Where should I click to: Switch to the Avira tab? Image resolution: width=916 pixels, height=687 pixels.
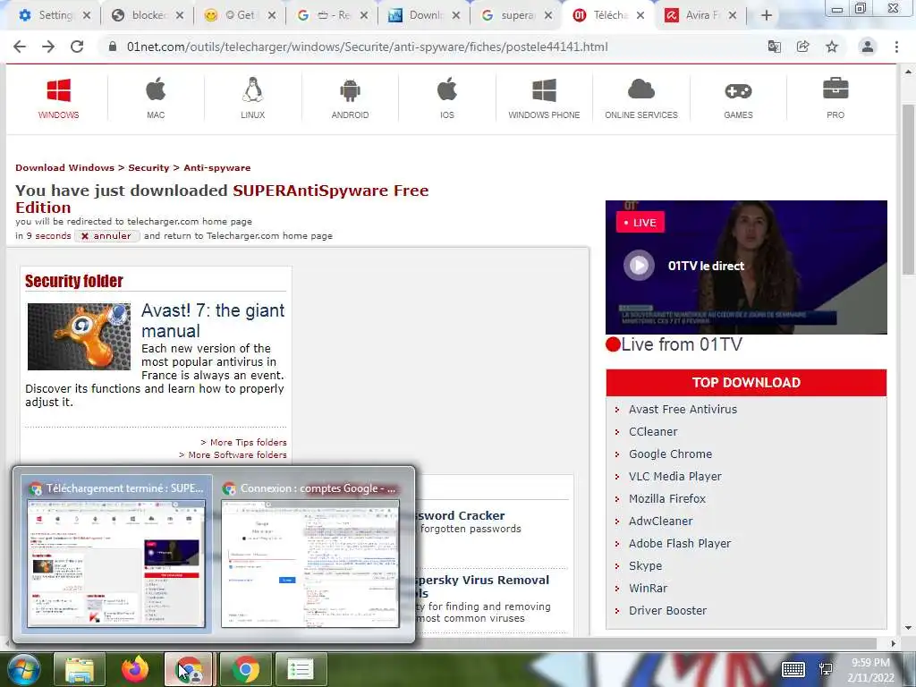coord(701,15)
